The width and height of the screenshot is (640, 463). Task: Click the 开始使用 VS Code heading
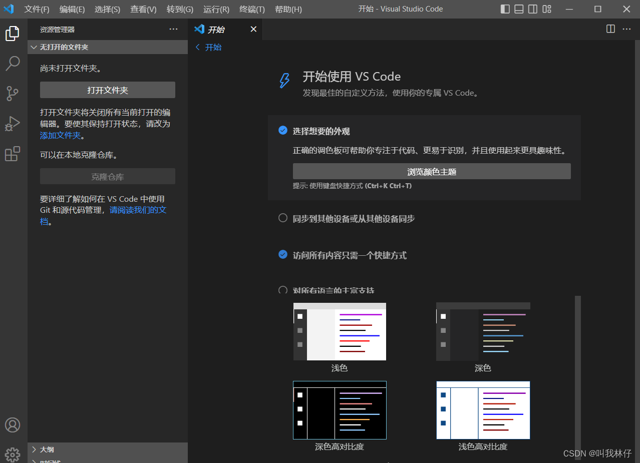[x=352, y=77]
